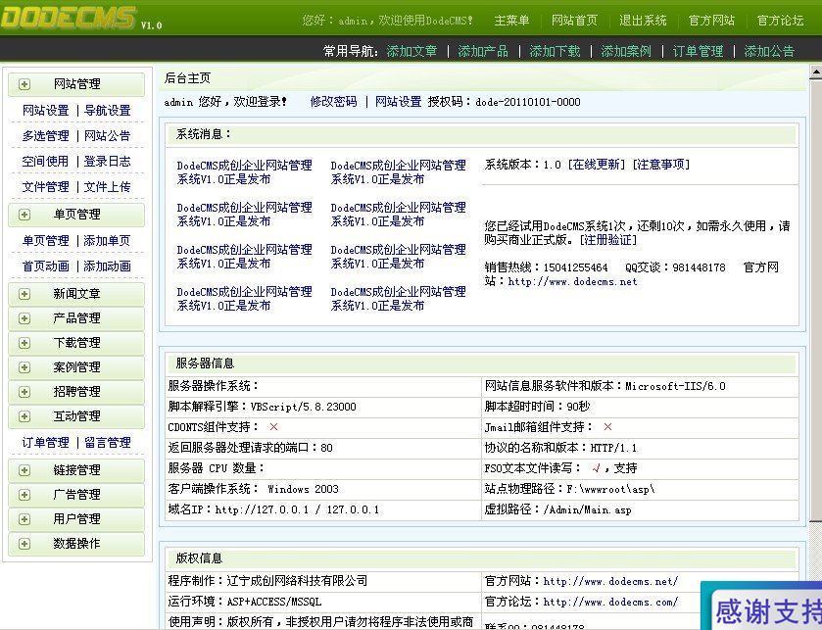
Task: Click the 授权码 dode-20110101-0000 text
Action: coord(504,102)
